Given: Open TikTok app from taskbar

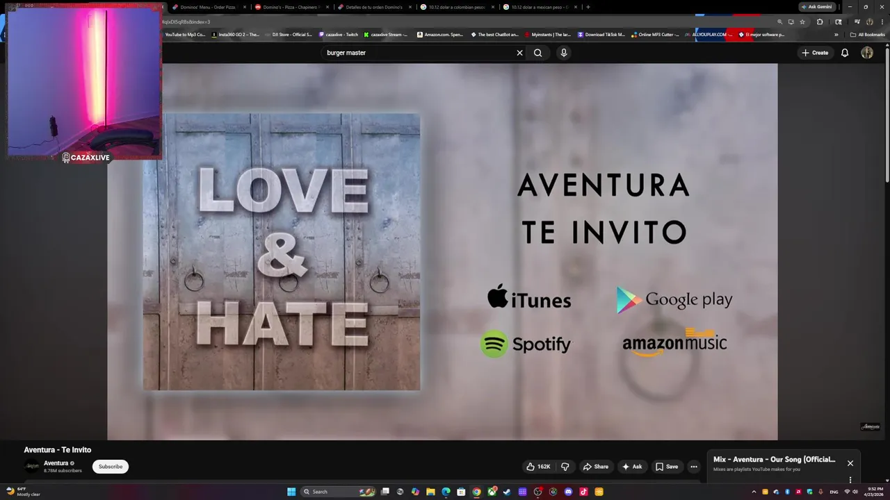Looking at the screenshot, I should pyautogui.click(x=583, y=492).
